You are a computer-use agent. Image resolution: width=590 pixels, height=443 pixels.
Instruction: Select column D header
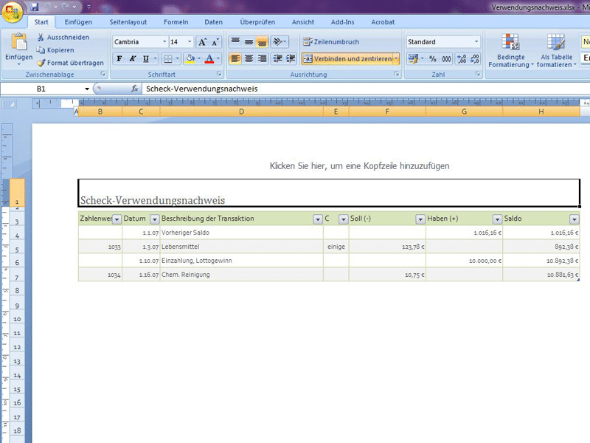point(242,111)
